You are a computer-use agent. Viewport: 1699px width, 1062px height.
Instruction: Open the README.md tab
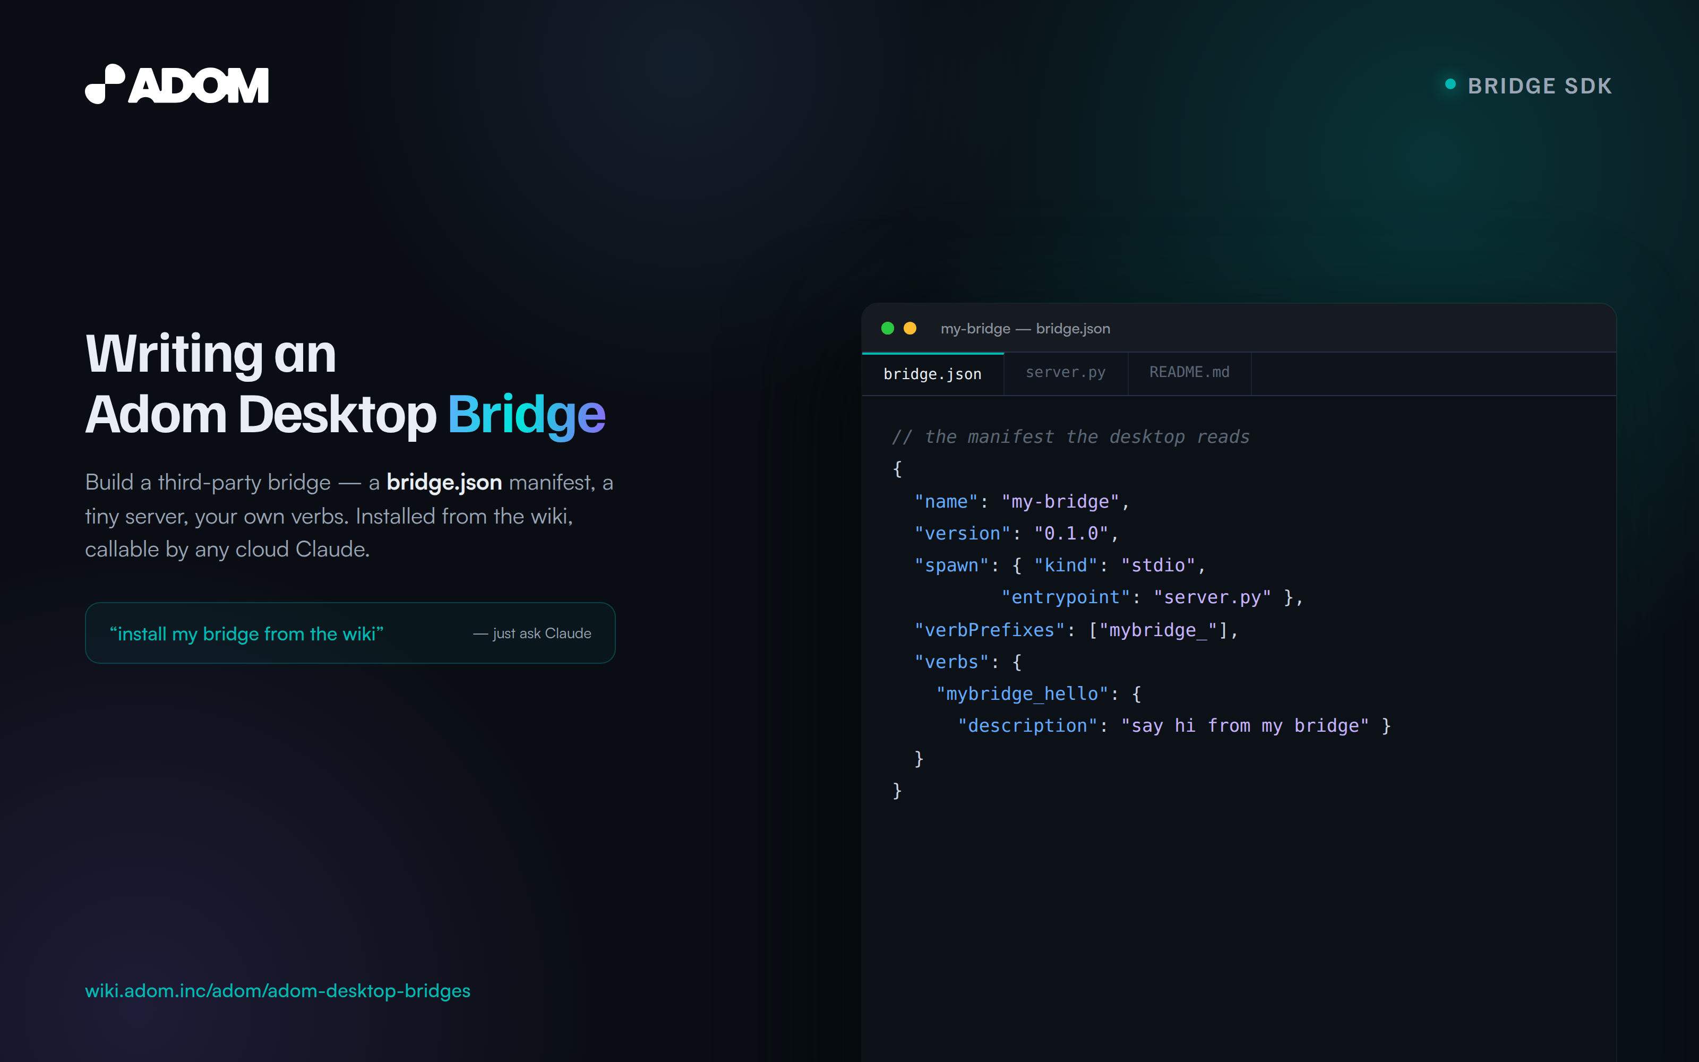[1189, 373]
